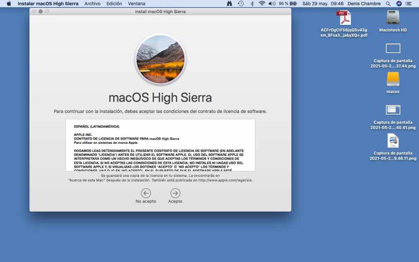The image size is (419, 262).
Task: Click the binoculars menu bar icon
Action: coord(229,4)
